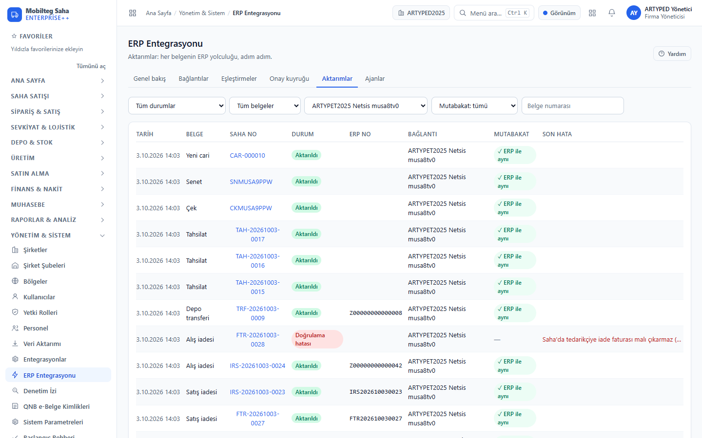Expand the SAHA SATIŞI menu section

coord(58,96)
